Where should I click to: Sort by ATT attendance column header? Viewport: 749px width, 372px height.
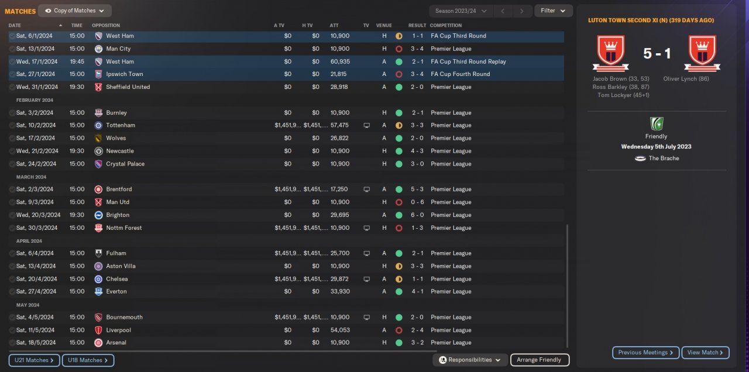[334, 26]
